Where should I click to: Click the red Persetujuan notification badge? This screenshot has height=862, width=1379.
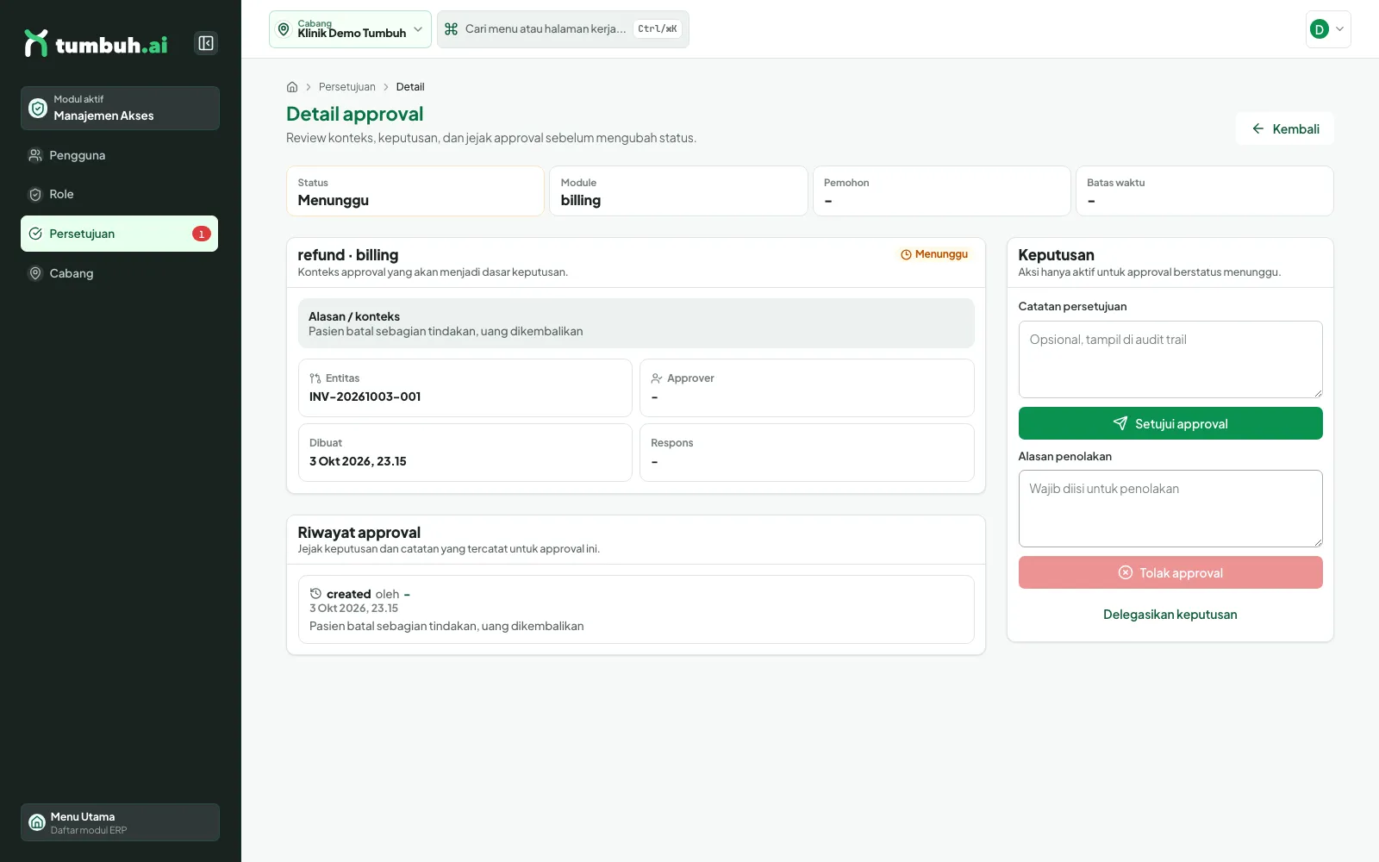201,234
